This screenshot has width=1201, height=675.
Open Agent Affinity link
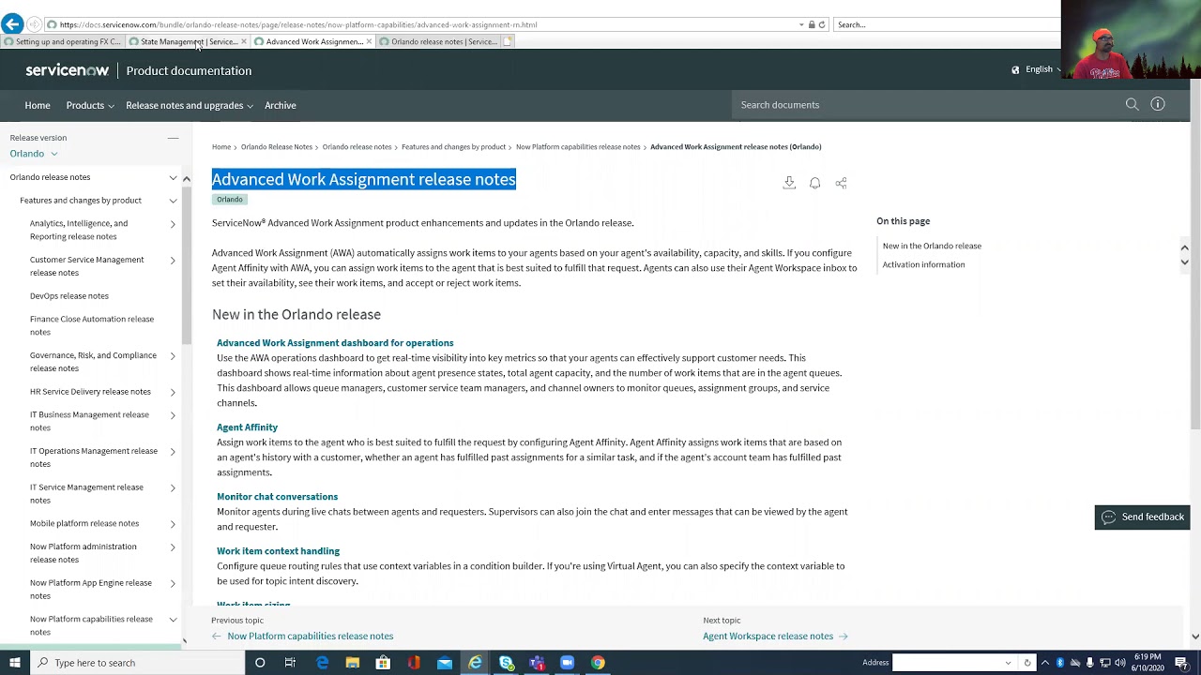[248, 427]
